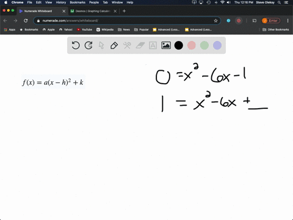Image resolution: width=293 pixels, height=220 pixels.
Task: Click the blue extension icon
Action: pyautogui.click(x=228, y=21)
